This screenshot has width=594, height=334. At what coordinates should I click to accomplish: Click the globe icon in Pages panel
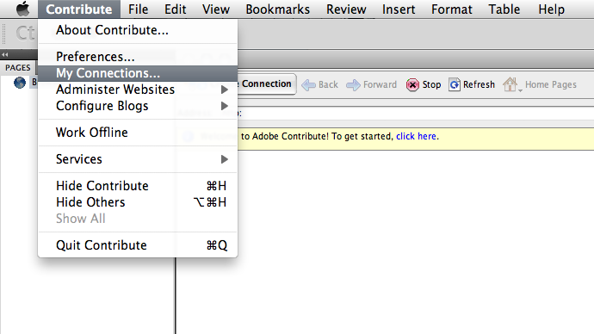[20, 82]
